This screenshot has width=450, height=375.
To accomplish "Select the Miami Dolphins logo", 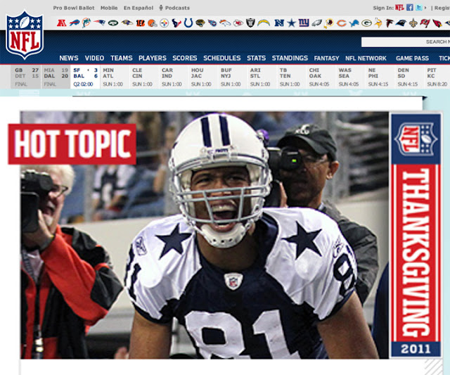I will click(86, 23).
